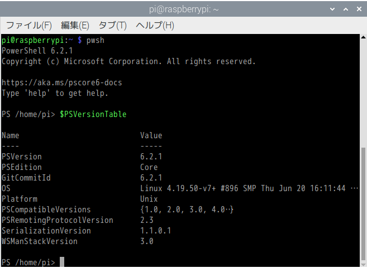The image size is (367, 268).
Task: Click the https://aka.ms/pscore6-docs URL
Action: click(x=61, y=82)
